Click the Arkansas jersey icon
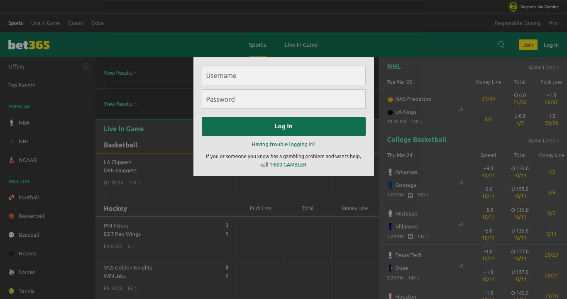This screenshot has height=299, width=567. click(x=390, y=172)
